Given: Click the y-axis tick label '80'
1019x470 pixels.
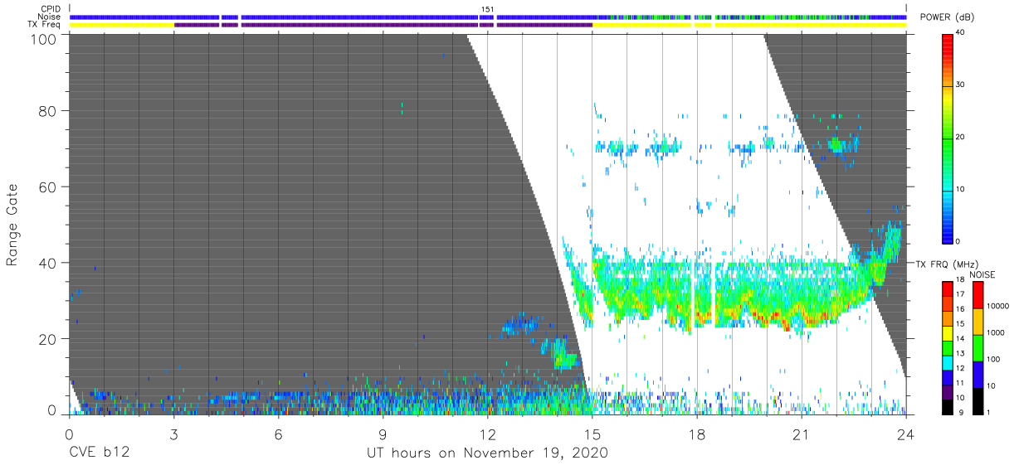Looking at the screenshot, I should coord(48,111).
